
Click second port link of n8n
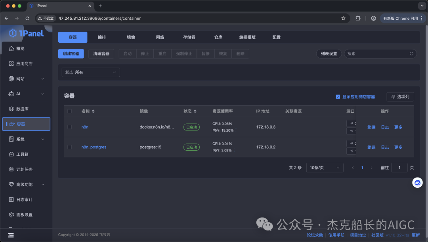(x=352, y=131)
